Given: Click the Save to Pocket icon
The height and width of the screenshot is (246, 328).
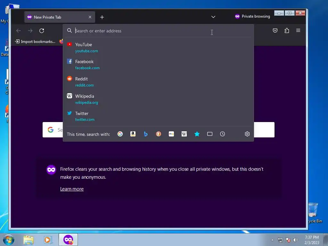Looking at the screenshot, I should [275, 30].
